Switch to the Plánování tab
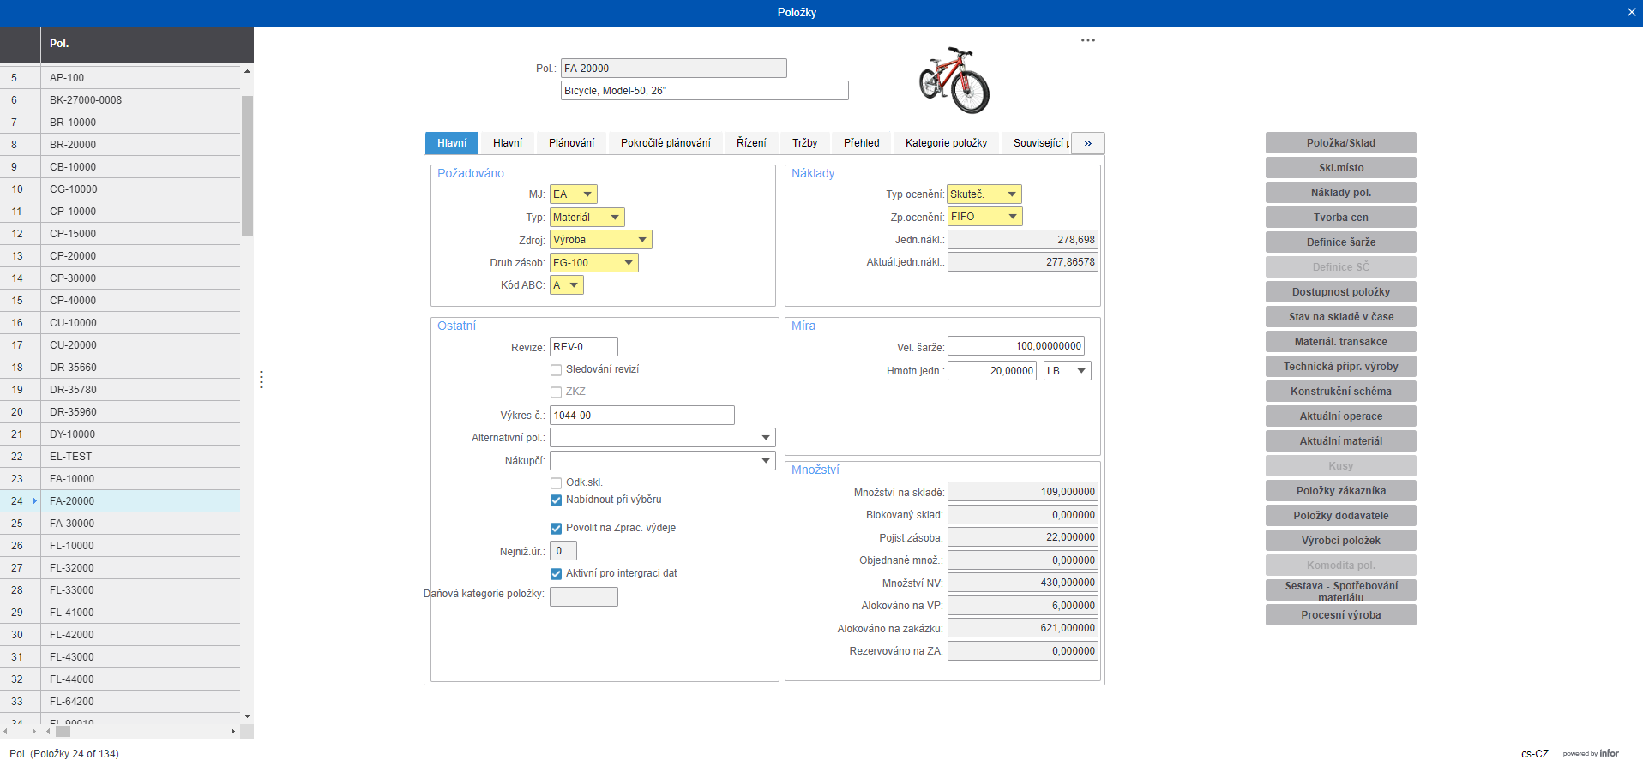 click(x=571, y=143)
